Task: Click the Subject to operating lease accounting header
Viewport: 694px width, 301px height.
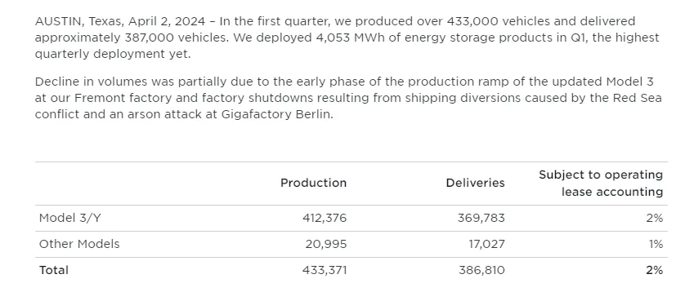Action: [x=601, y=184]
